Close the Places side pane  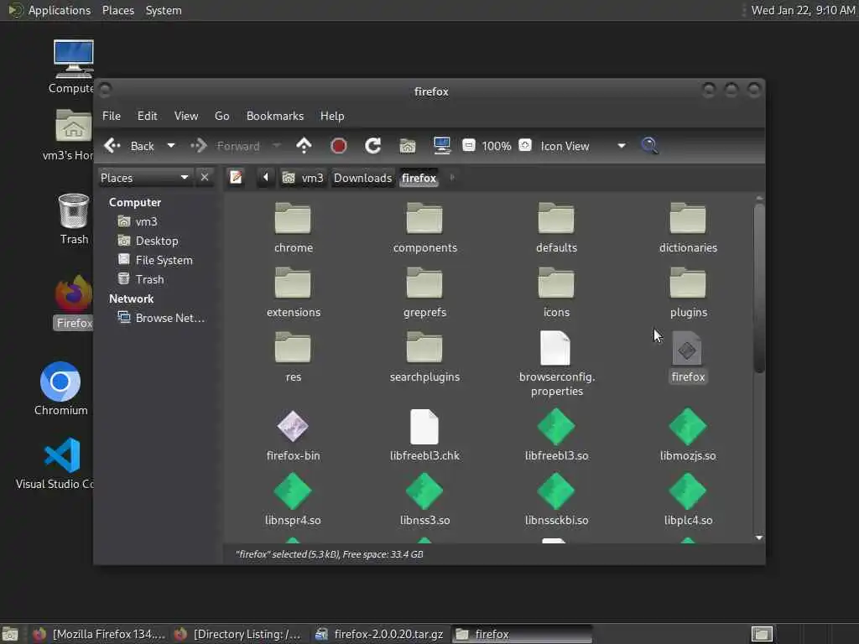click(x=205, y=177)
